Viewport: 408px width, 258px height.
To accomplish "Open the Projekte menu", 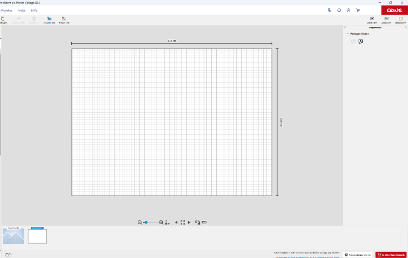I will point(6,10).
